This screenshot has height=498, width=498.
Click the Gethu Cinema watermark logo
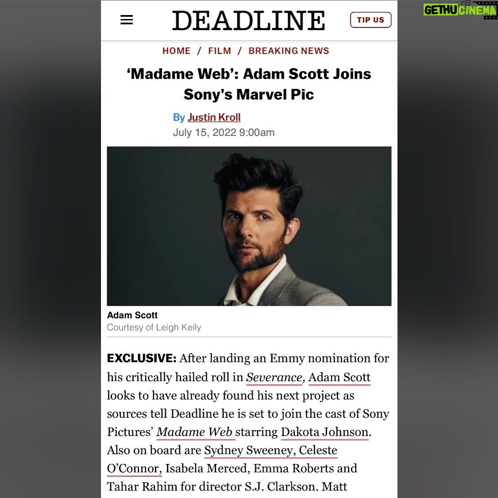[460, 10]
